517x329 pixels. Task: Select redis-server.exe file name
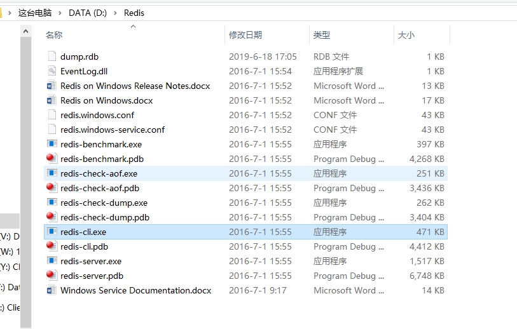click(91, 261)
